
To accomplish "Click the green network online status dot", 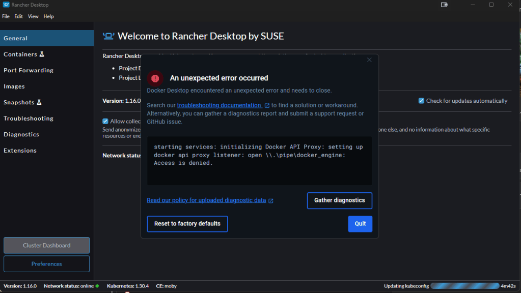I will pyautogui.click(x=97, y=286).
